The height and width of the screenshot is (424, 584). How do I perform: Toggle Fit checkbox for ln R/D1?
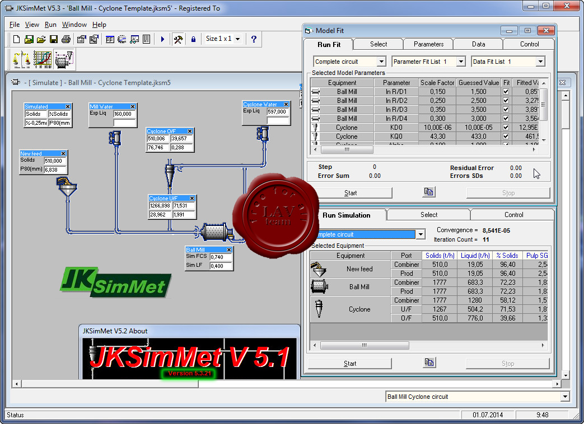click(506, 92)
